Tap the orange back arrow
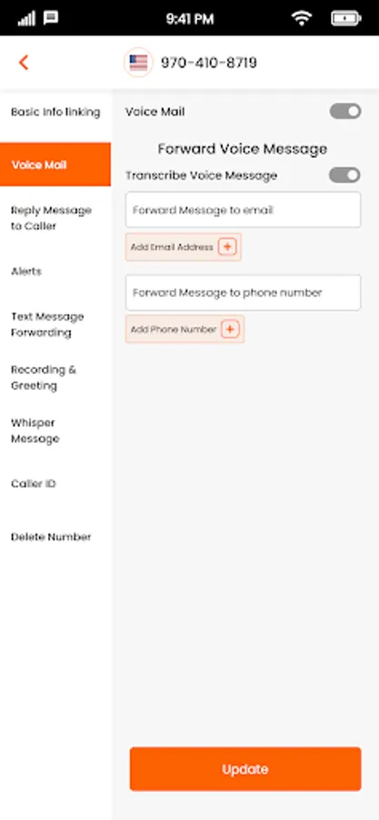 (x=23, y=63)
